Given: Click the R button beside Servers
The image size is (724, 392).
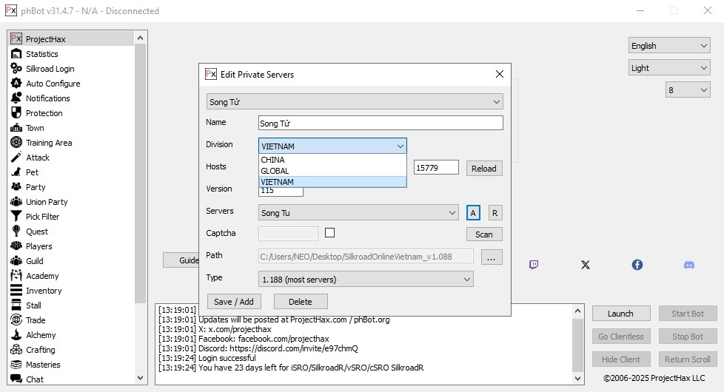Looking at the screenshot, I should [x=495, y=213].
